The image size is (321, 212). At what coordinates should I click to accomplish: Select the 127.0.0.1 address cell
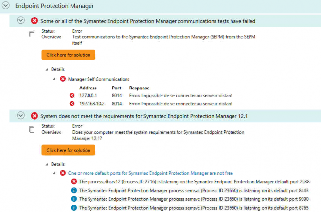(x=88, y=96)
